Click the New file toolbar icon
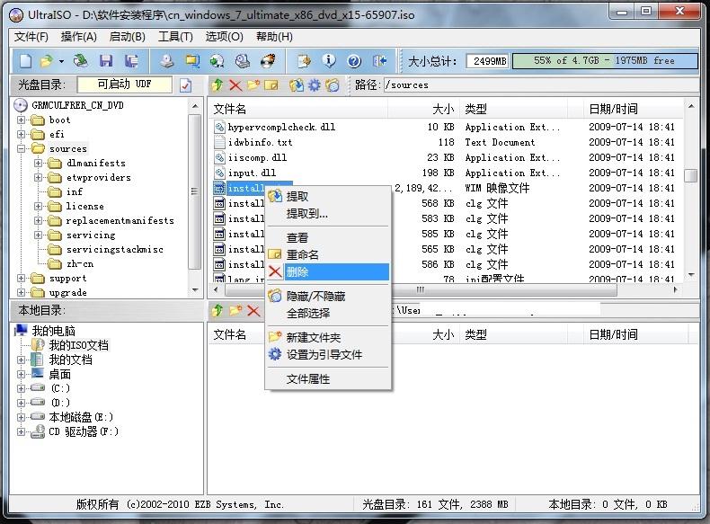This screenshot has width=710, height=524. click(26, 61)
